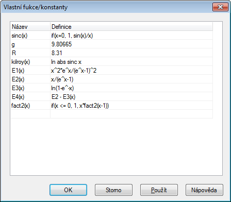Select the E1(x) name cell
Screen dimensions: 231x202
30,71
